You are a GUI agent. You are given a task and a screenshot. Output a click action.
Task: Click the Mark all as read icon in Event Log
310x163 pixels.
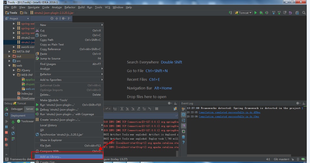coord(184,131)
